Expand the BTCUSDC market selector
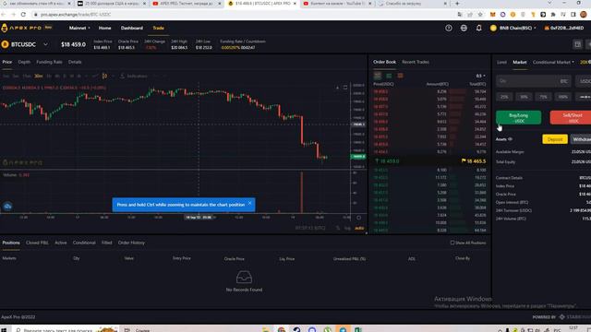The width and height of the screenshot is (591, 332). point(45,44)
